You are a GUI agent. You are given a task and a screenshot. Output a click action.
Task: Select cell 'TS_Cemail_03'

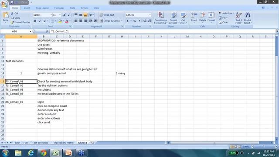[x=21, y=89]
